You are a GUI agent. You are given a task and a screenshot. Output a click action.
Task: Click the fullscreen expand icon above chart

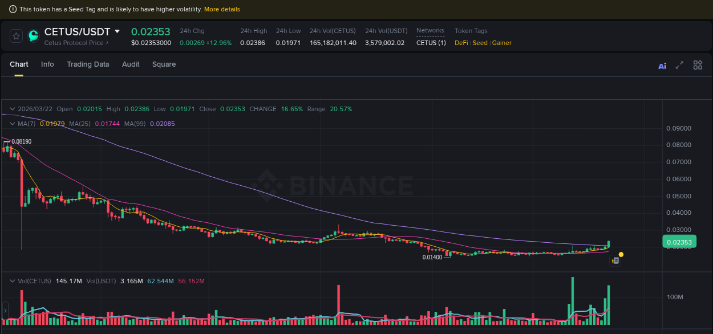tap(679, 65)
